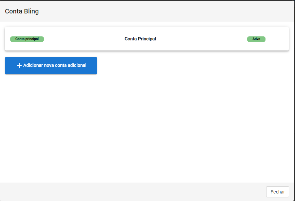Screen dimensions: 295x201
Task: Add a new additional account
Action: coord(51,66)
